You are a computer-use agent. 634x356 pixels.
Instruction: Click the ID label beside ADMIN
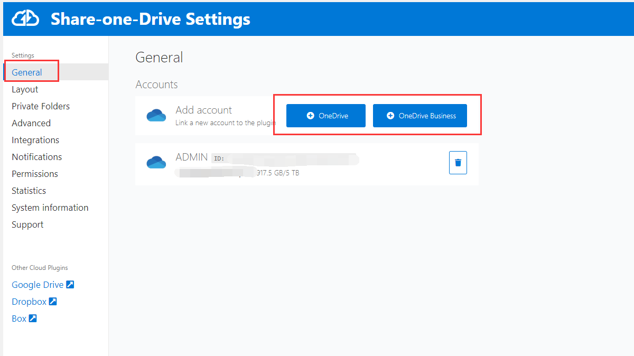(219, 158)
